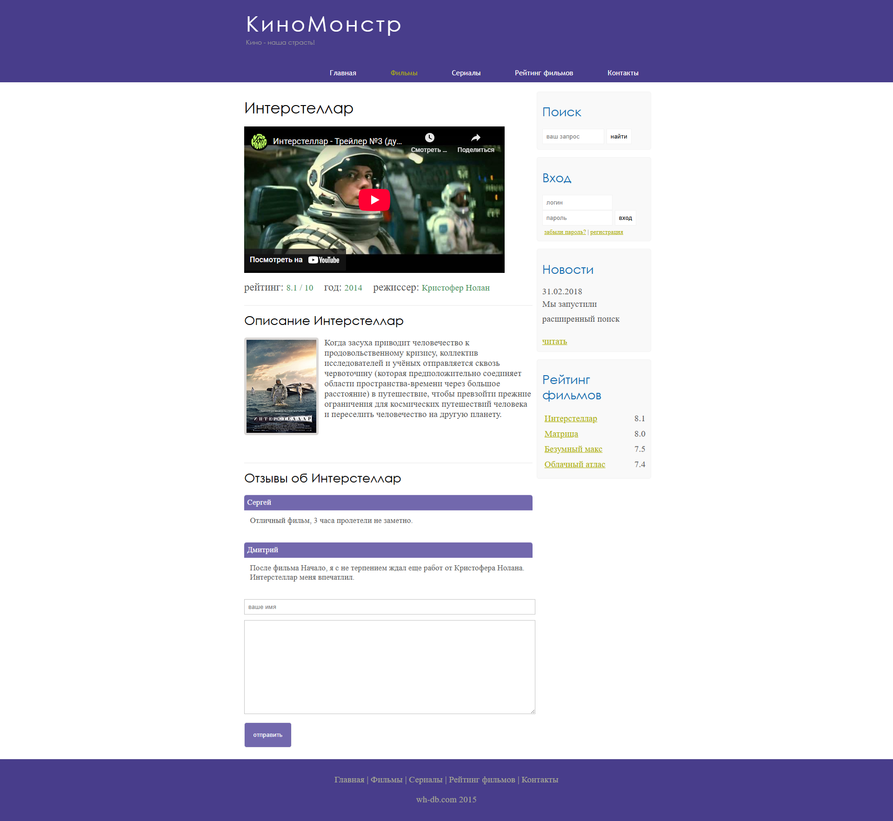Click the director name Кристофер Нолан
The image size is (893, 821).
pos(456,288)
